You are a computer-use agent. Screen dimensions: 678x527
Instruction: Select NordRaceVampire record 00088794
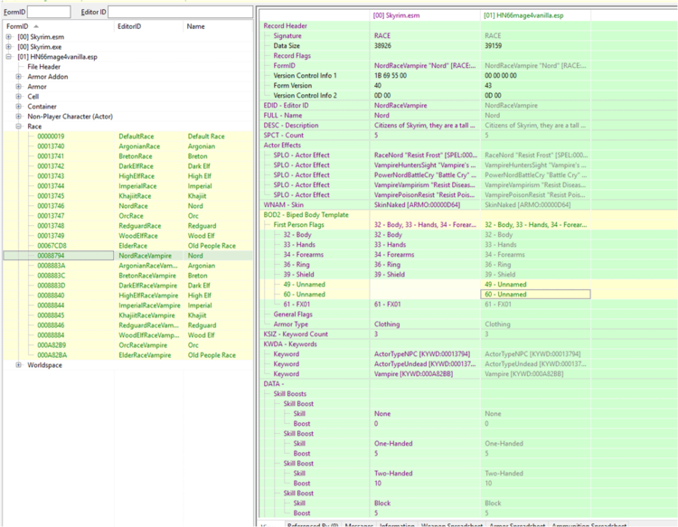(128, 256)
